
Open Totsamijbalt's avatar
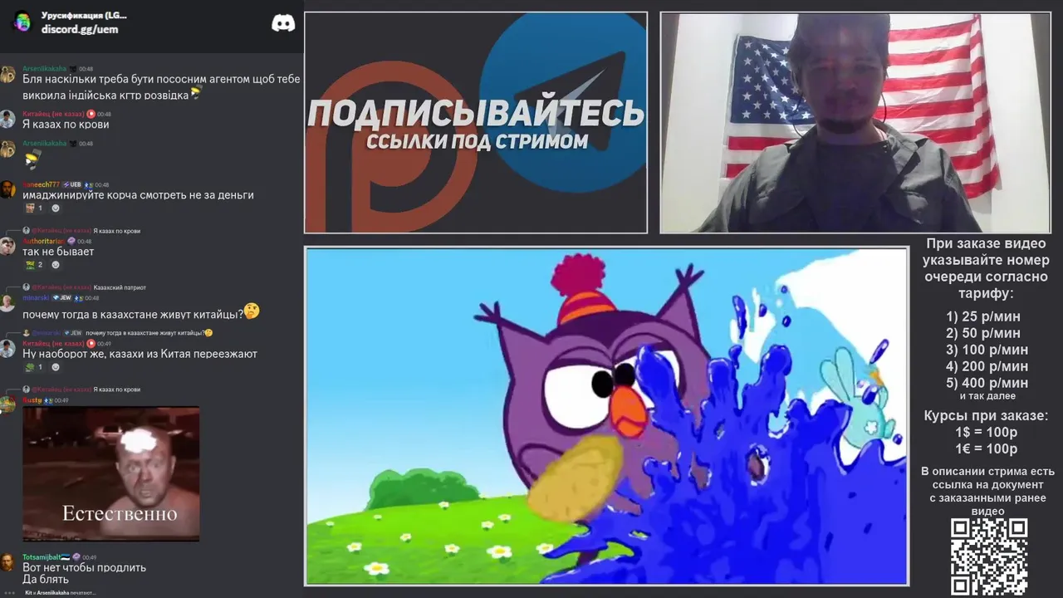pyautogui.click(x=7, y=562)
